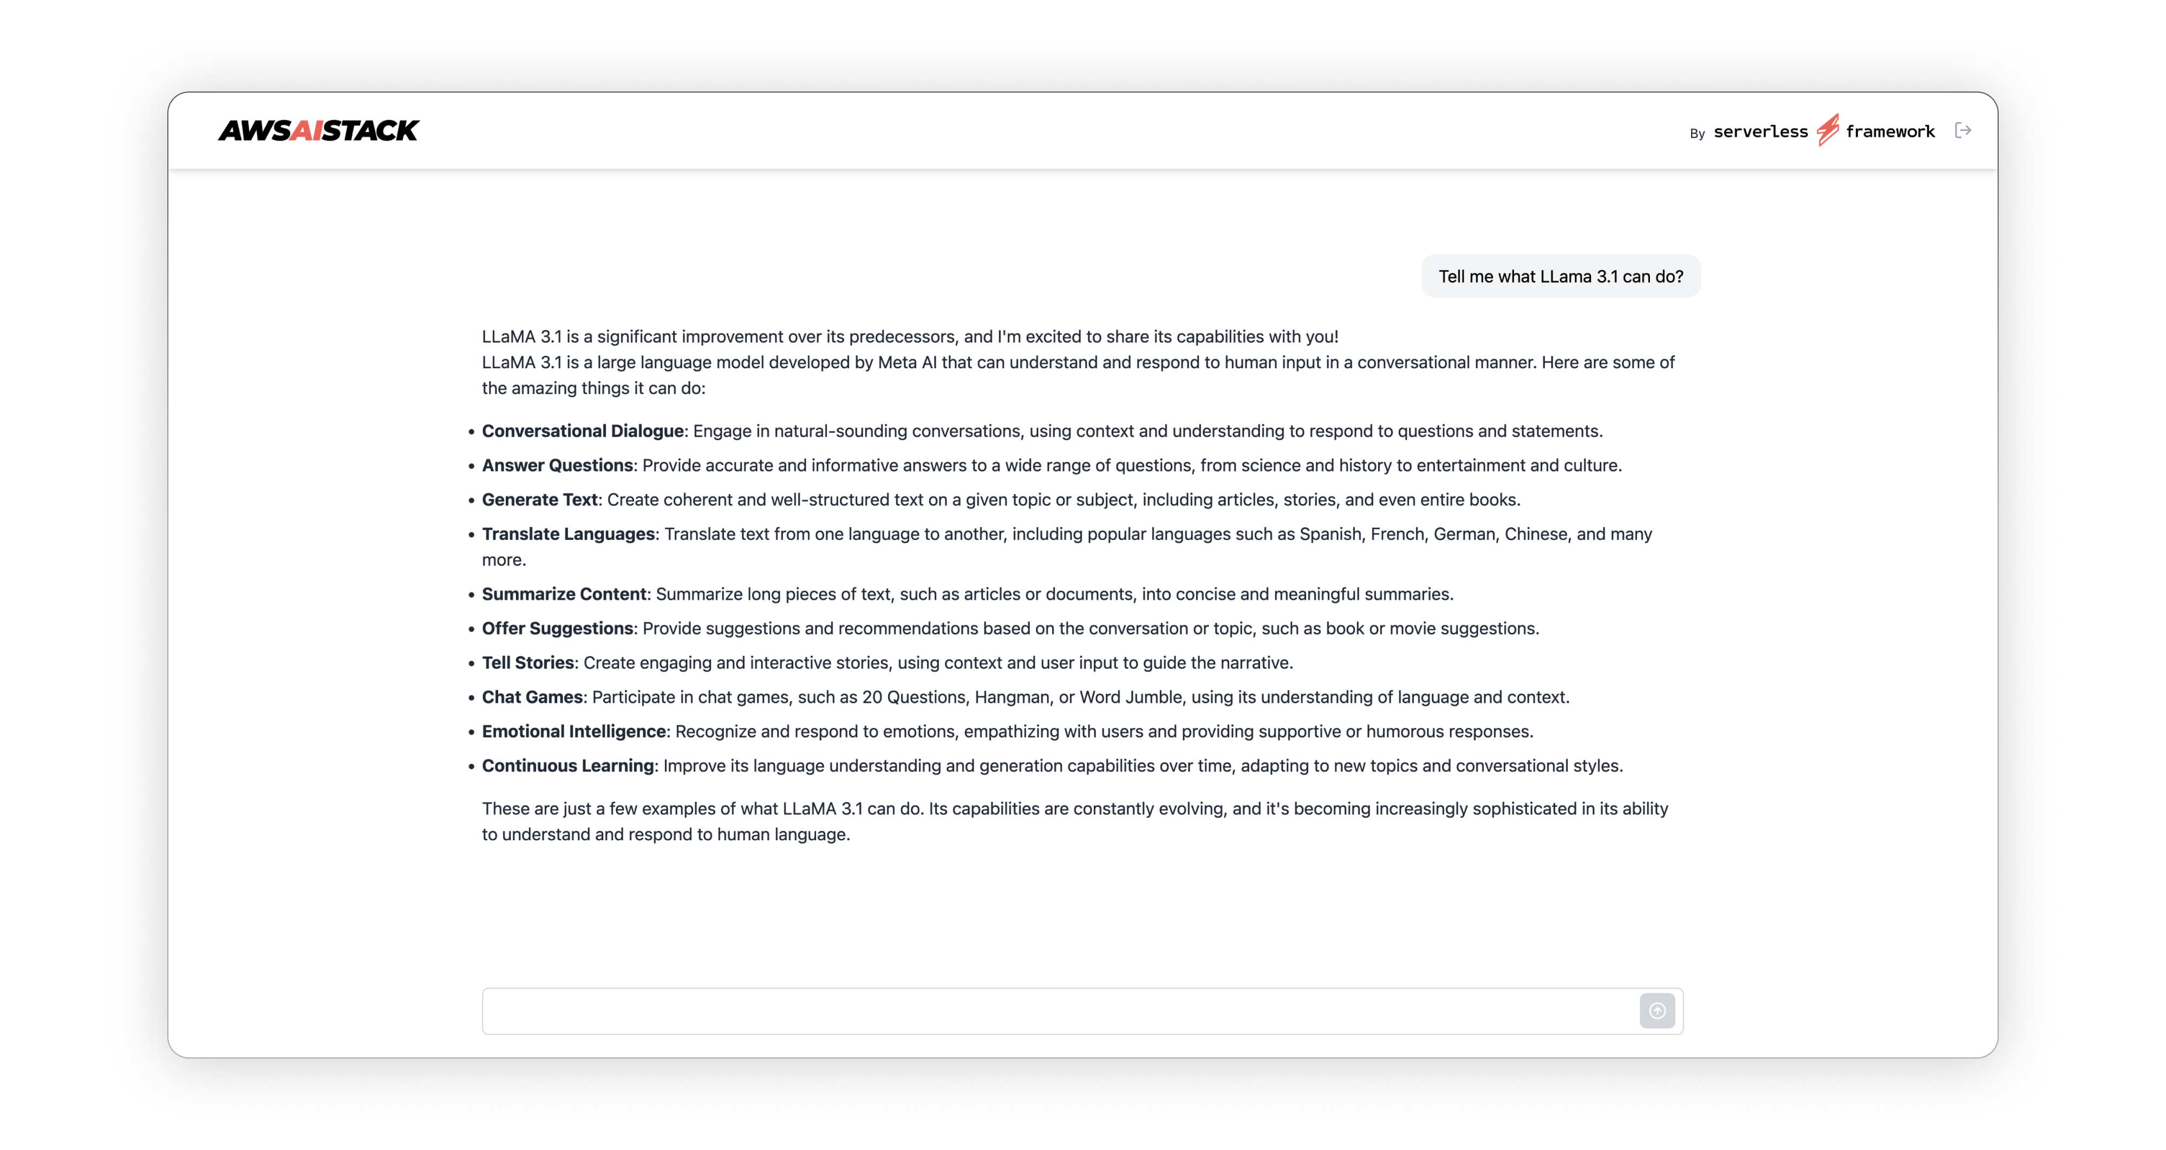Screen dimensions: 2166x1150
Task: Click the AWS AI Stack logo
Action: pos(318,130)
